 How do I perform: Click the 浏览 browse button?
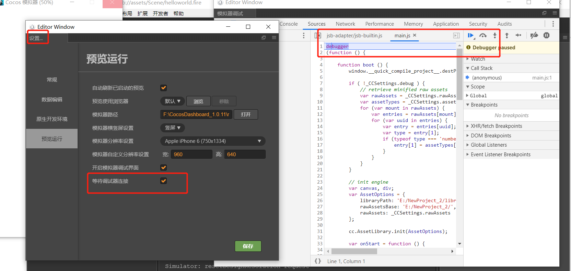(198, 101)
